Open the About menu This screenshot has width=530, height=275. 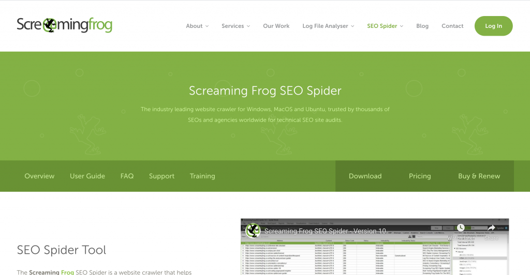(x=194, y=26)
